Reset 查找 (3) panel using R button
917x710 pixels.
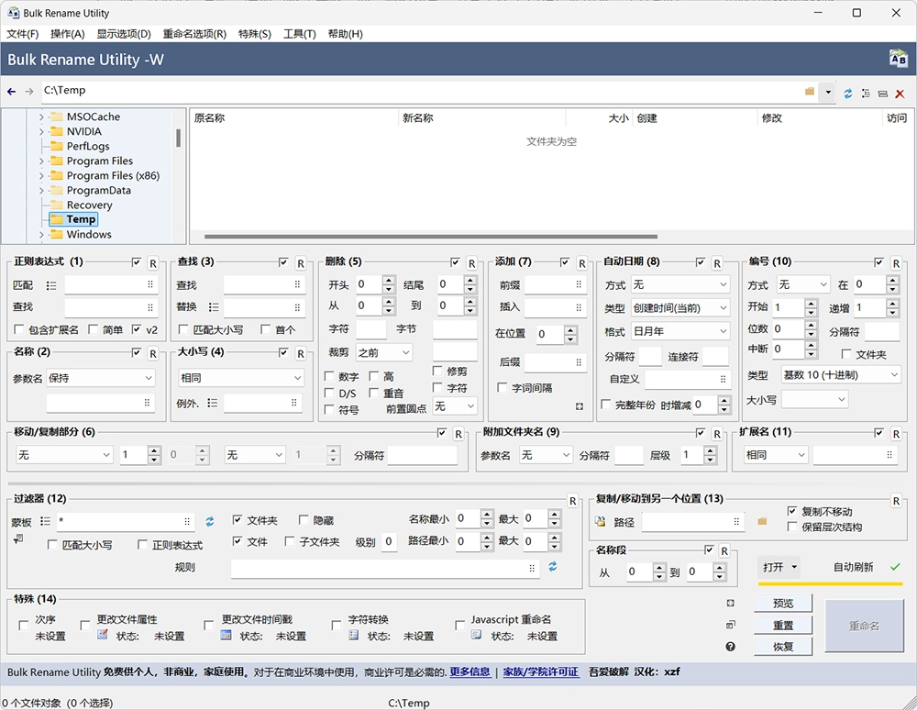click(301, 263)
